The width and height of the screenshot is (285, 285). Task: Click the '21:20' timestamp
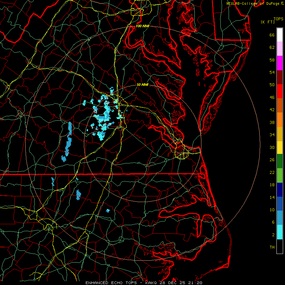[196, 283]
